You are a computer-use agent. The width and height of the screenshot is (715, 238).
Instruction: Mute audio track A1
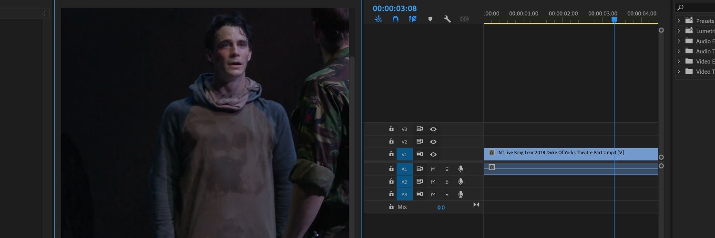pyautogui.click(x=433, y=169)
